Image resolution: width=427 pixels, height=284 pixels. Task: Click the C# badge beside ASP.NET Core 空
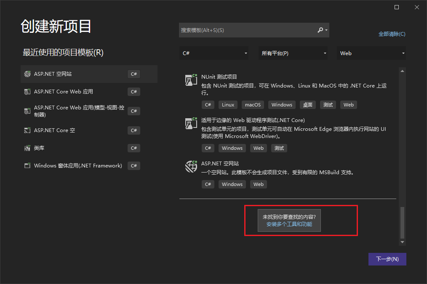(134, 130)
